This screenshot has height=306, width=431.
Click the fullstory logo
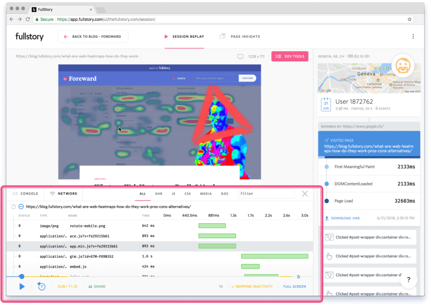[29, 37]
